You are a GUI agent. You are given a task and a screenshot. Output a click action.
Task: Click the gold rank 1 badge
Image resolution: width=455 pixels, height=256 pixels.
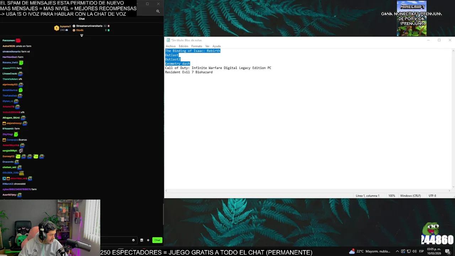coord(56,28)
